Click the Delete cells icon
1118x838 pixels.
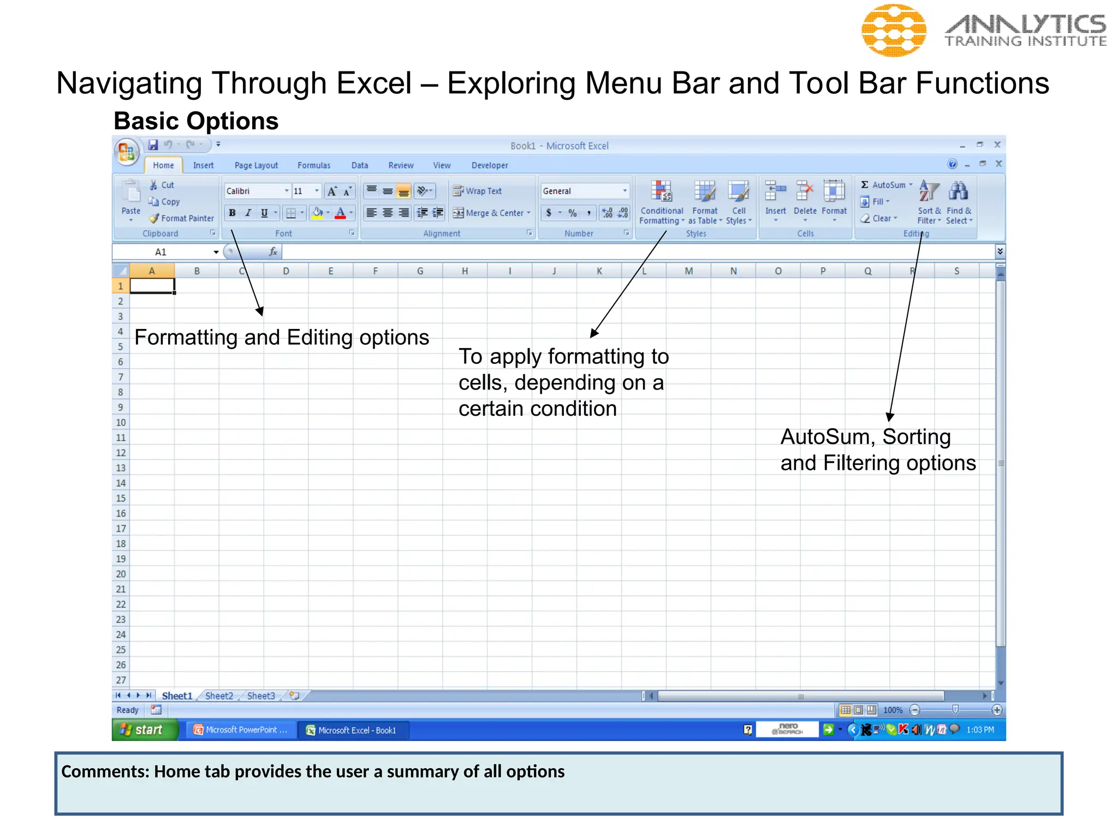805,191
